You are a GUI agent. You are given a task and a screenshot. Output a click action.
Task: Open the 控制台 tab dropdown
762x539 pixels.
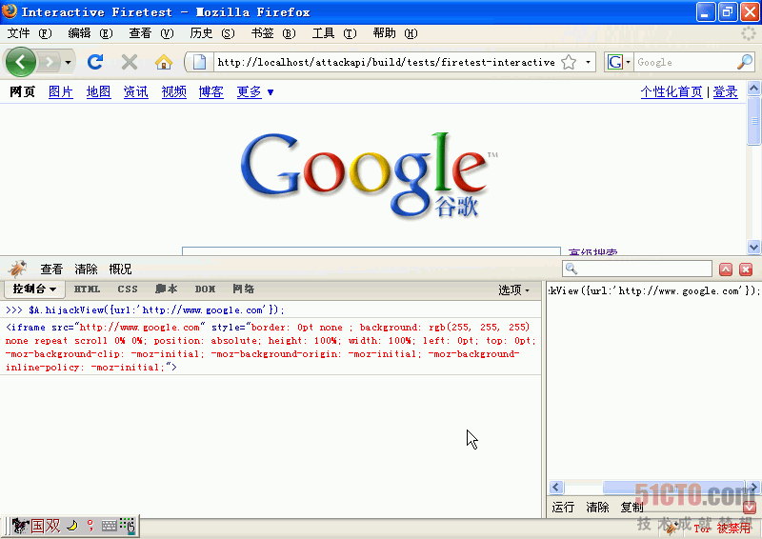point(34,289)
